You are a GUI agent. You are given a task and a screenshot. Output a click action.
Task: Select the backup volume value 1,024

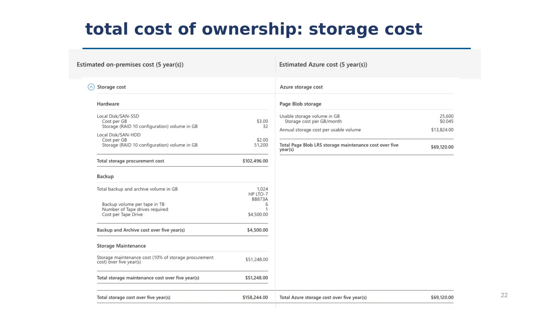coord(262,189)
